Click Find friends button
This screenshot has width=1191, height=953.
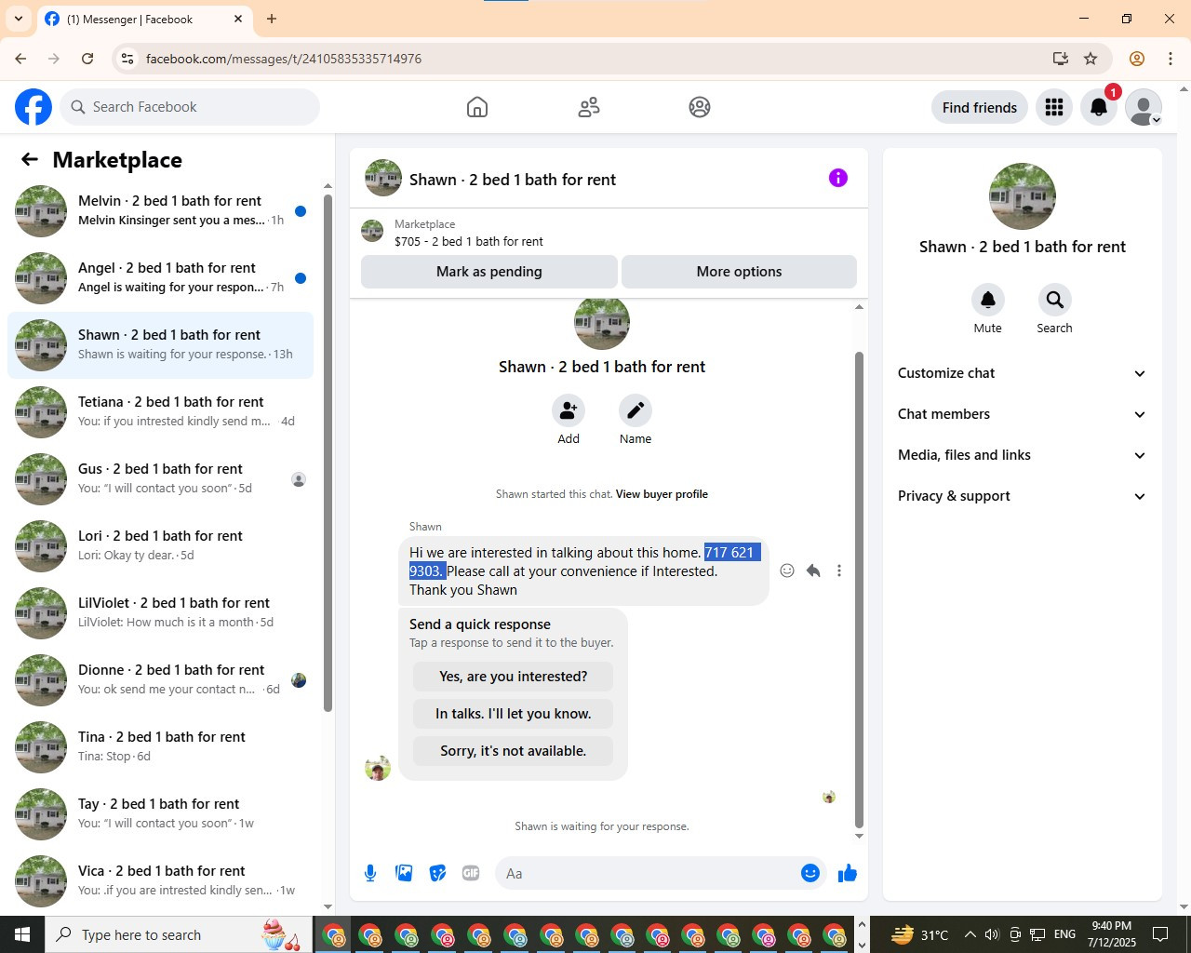[980, 107]
